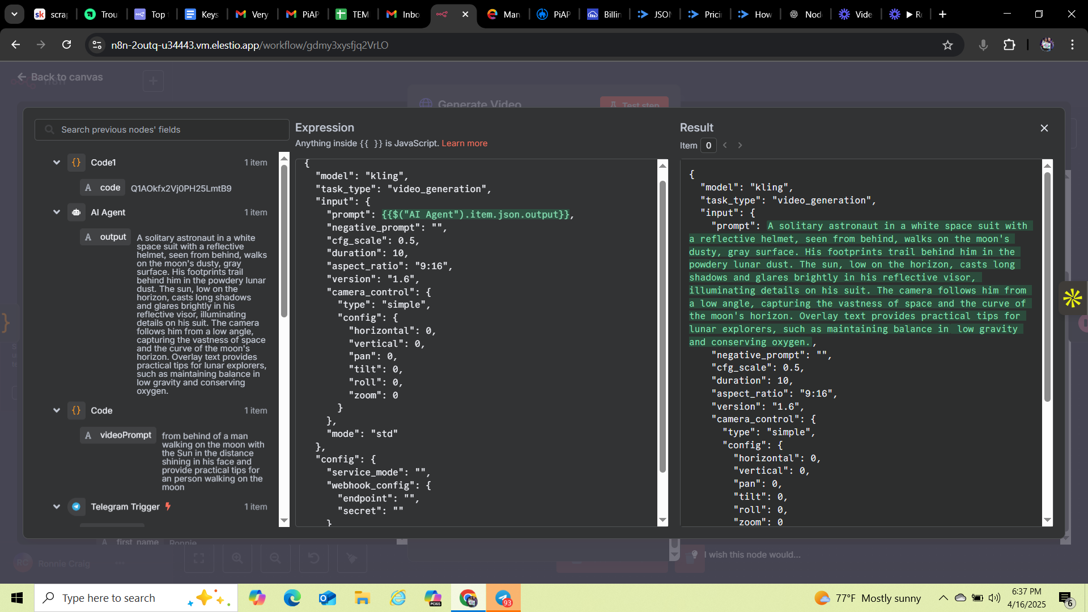Image resolution: width=1088 pixels, height=612 pixels.
Task: Switch to the Billing browser tab
Action: tap(605, 14)
